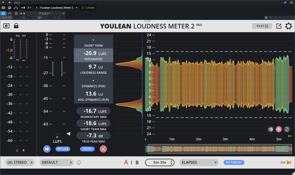Click the history overview thumbnail strip
This screenshot has height=175, width=295.
(x=218, y=149)
